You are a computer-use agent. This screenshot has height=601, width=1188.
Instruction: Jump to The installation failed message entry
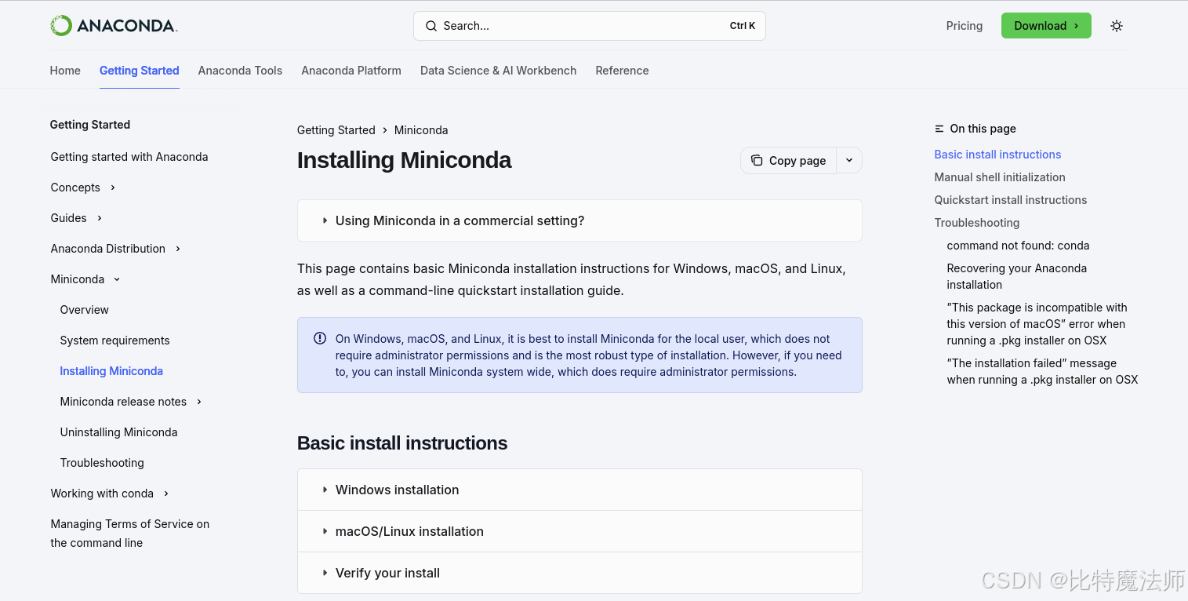point(1042,371)
